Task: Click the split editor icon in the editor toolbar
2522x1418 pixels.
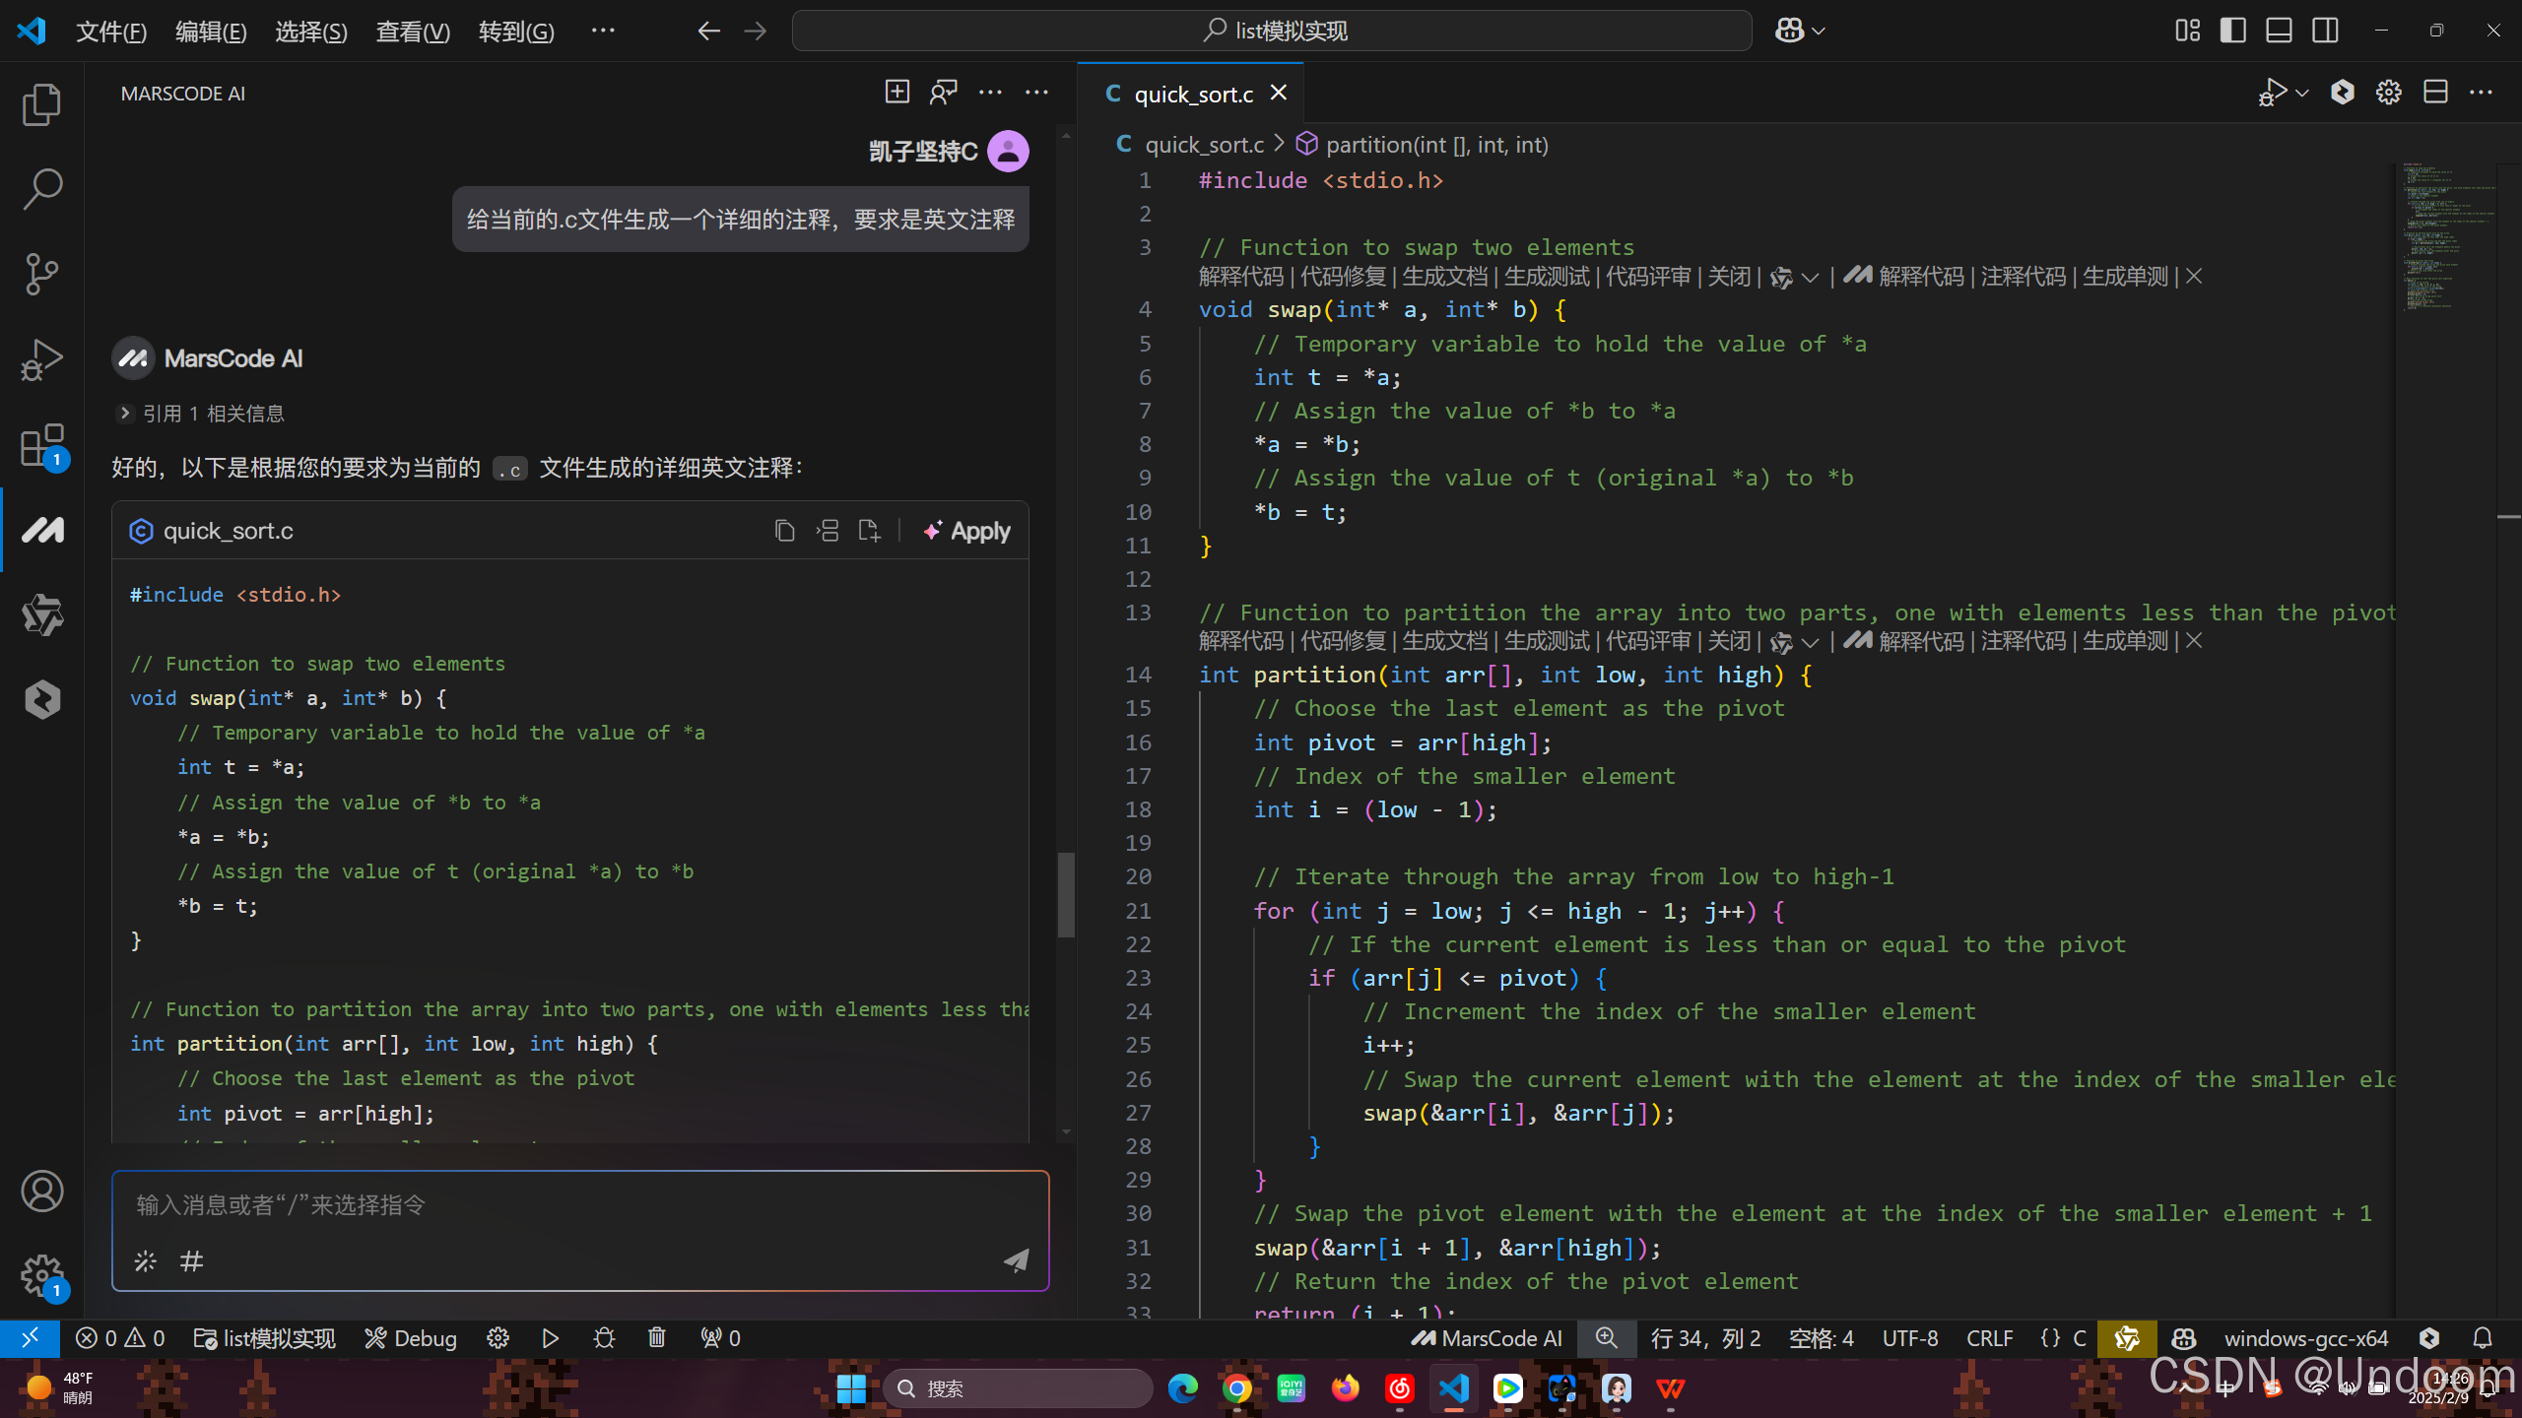Action: (x=2435, y=93)
